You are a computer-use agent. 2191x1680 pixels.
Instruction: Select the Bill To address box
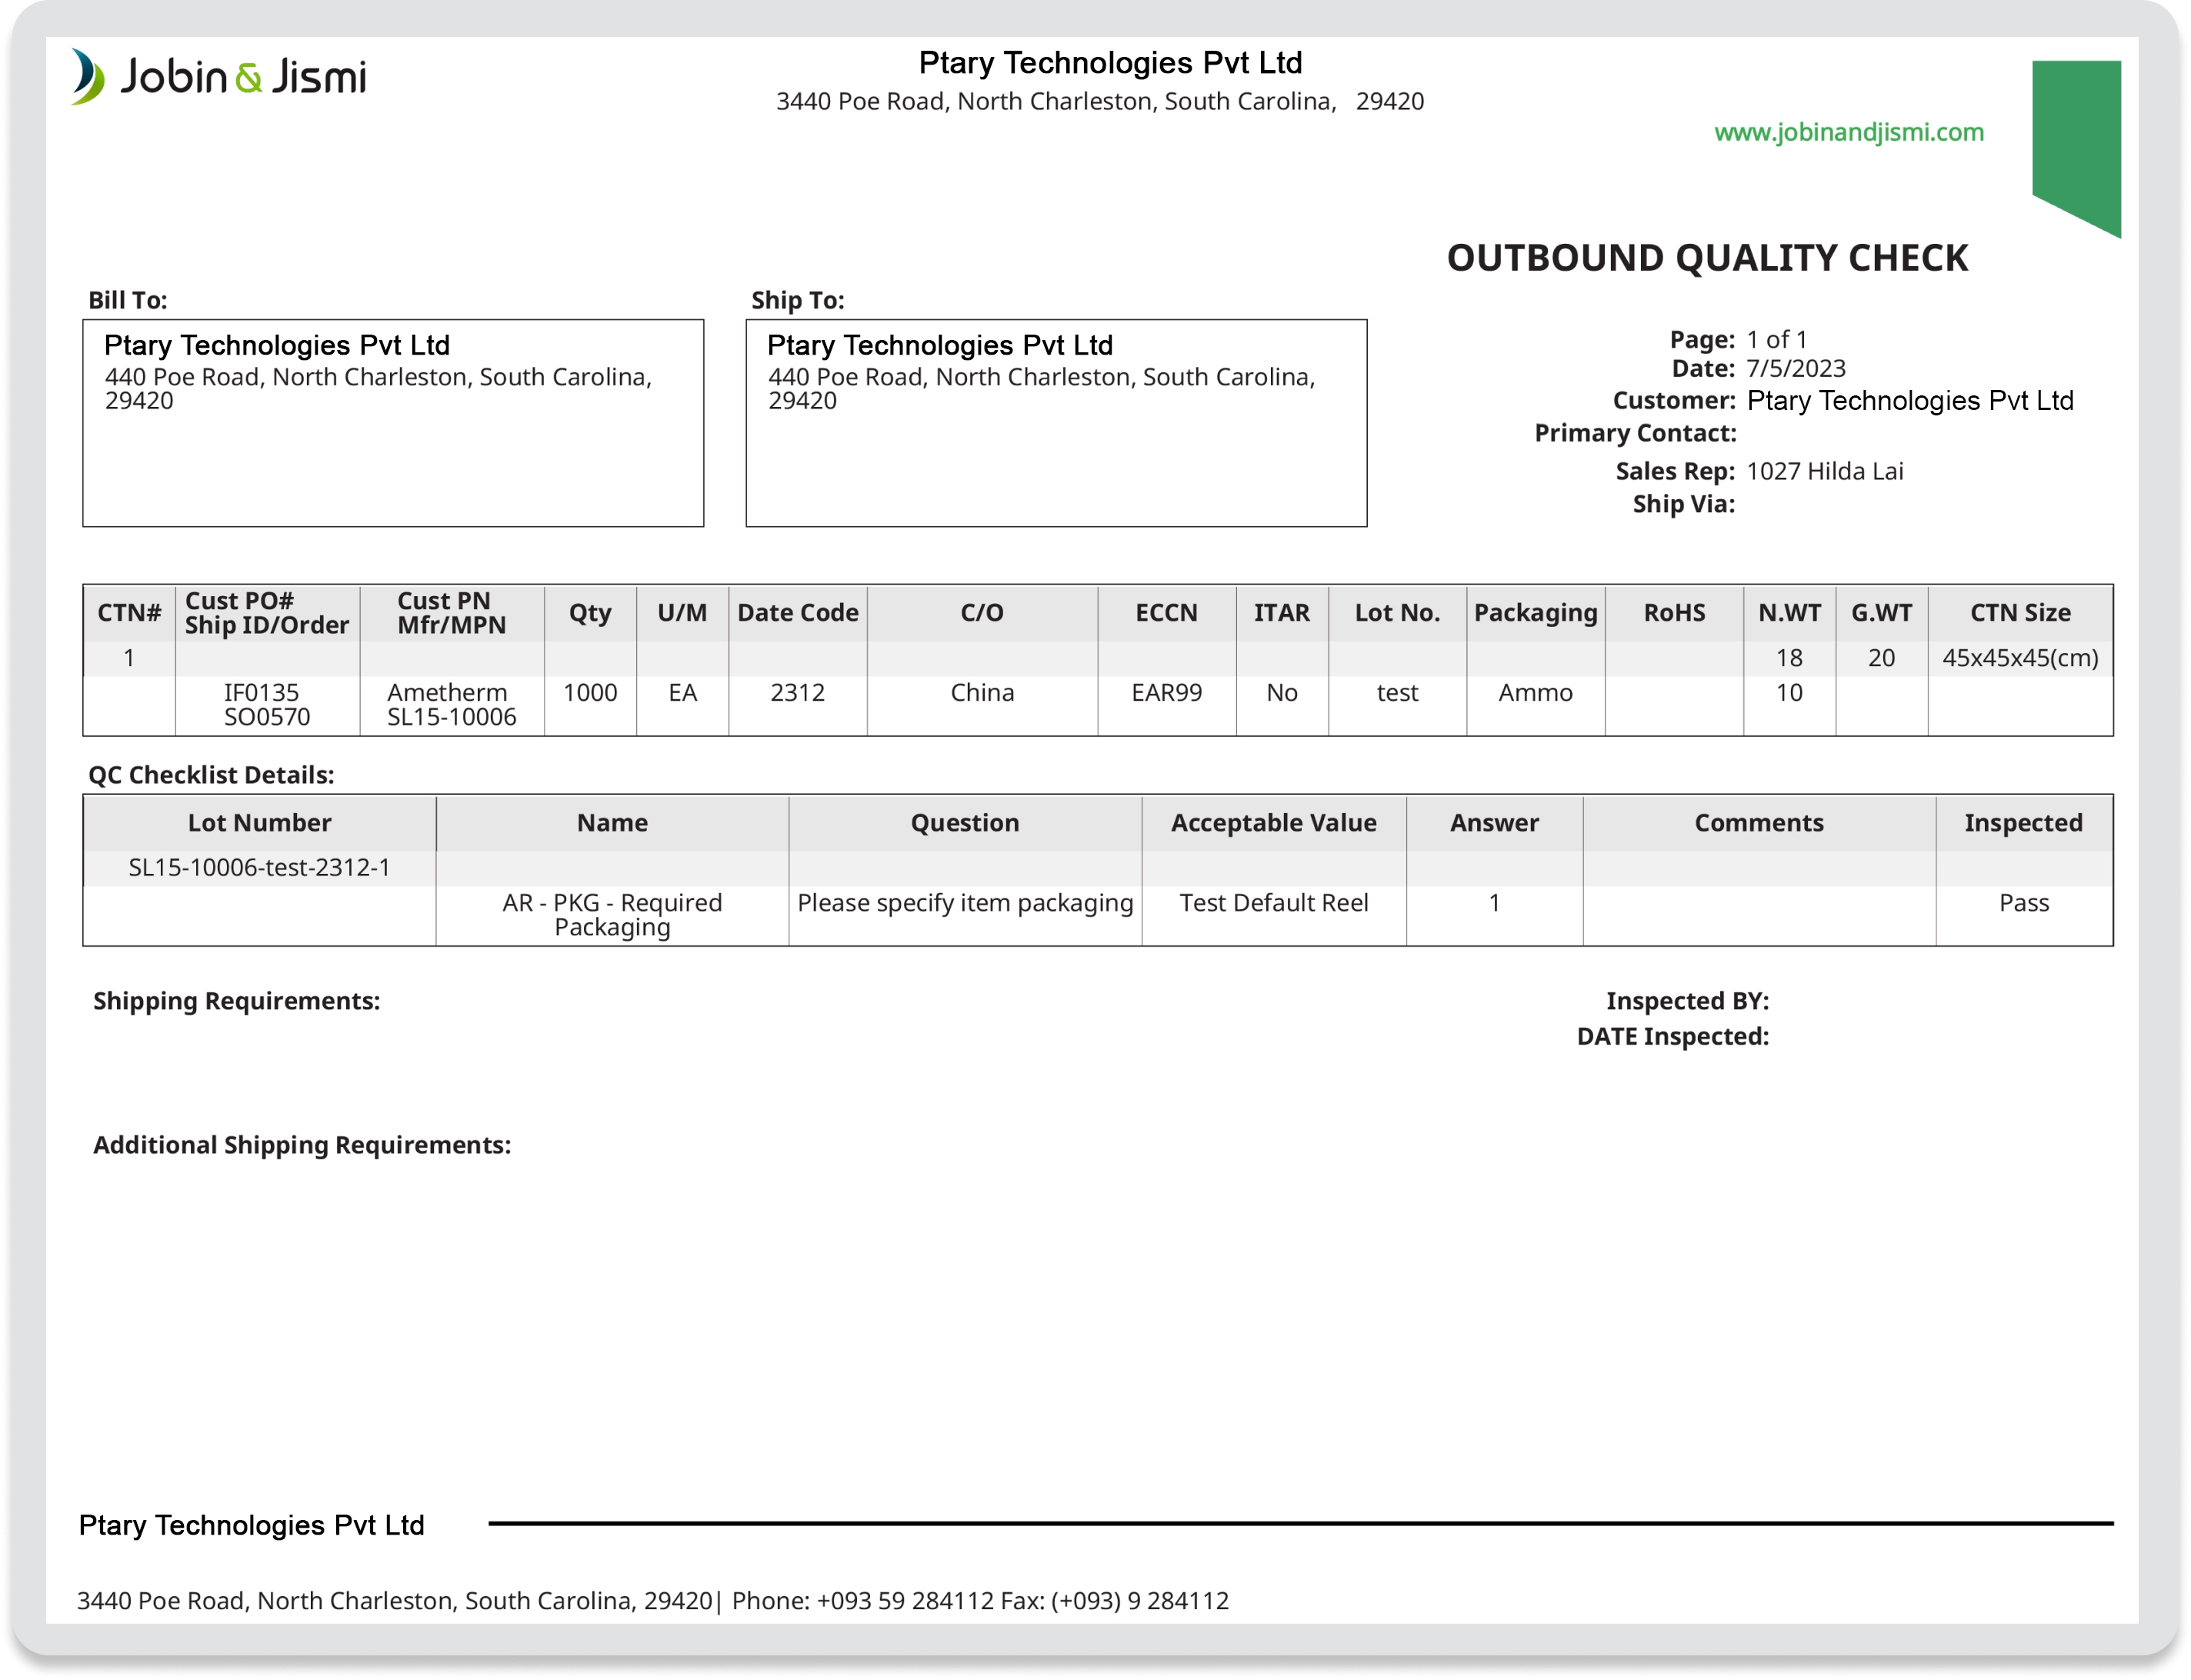393,422
